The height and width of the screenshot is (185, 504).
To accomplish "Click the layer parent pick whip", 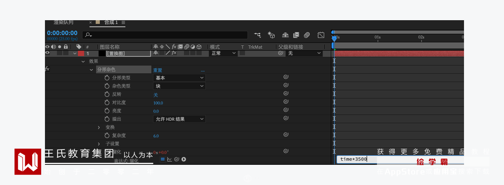I will click(x=280, y=53).
